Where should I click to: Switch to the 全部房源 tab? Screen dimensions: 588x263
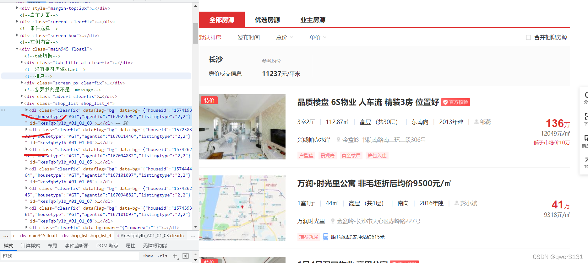coord(222,20)
